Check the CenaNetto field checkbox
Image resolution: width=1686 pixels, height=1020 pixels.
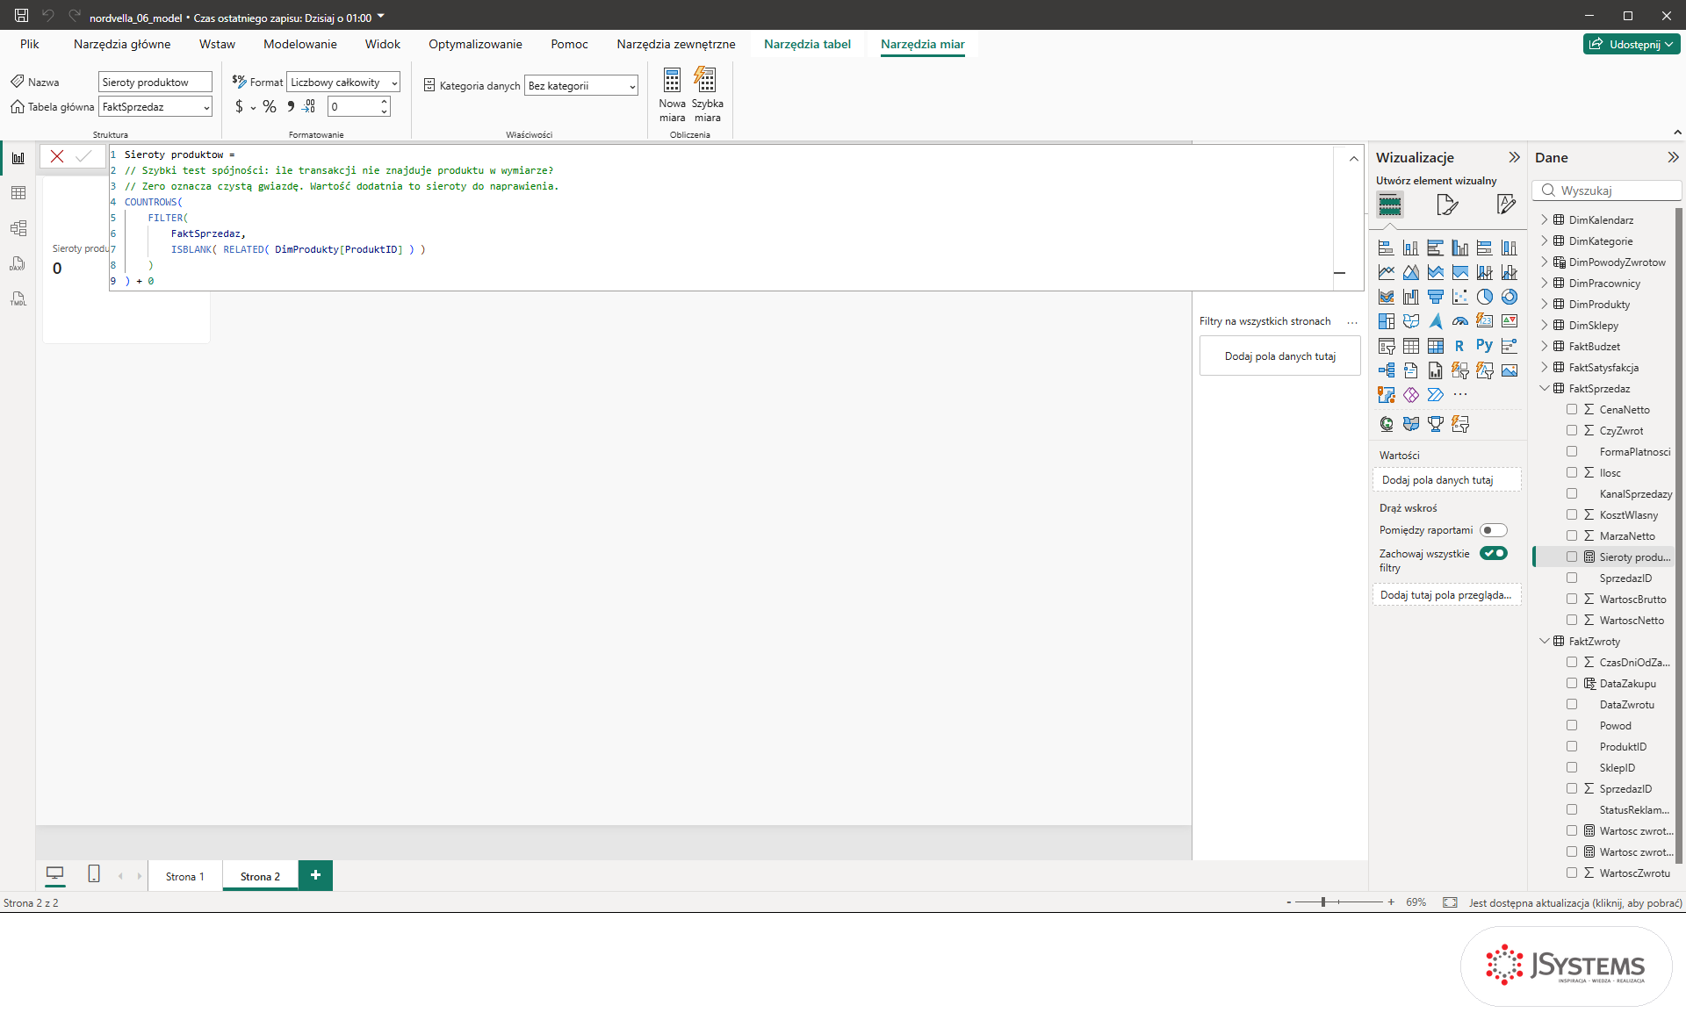[x=1572, y=409]
